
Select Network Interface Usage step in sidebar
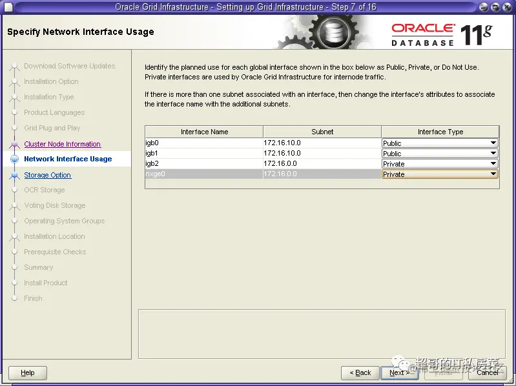68,159
